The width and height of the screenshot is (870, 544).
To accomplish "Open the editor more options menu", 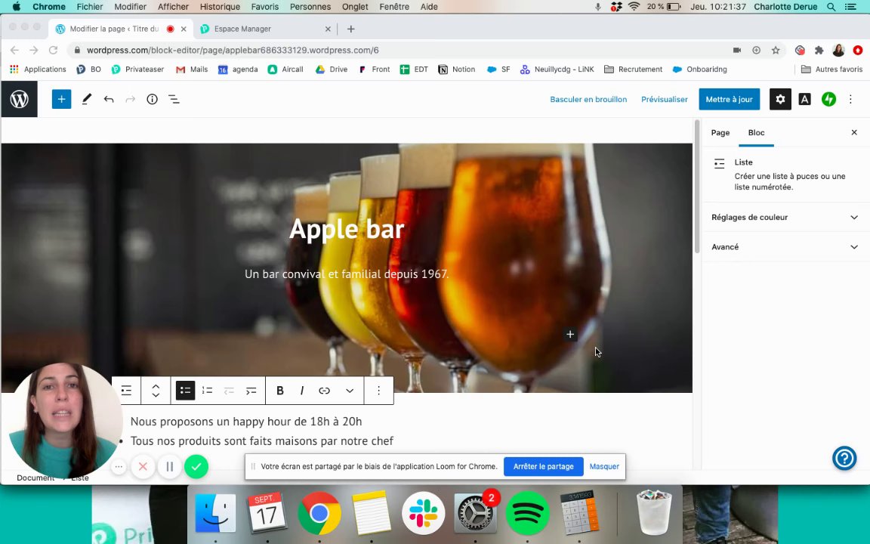I will (x=850, y=100).
